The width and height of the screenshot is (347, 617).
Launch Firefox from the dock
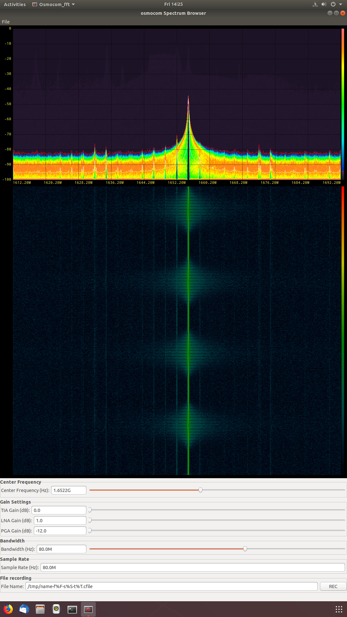(x=8, y=609)
